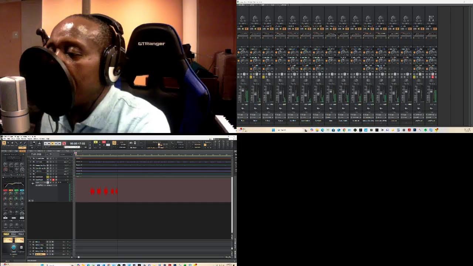
Task: Unmute the muted Lead Vocal track
Action: pyautogui.click(x=48, y=177)
